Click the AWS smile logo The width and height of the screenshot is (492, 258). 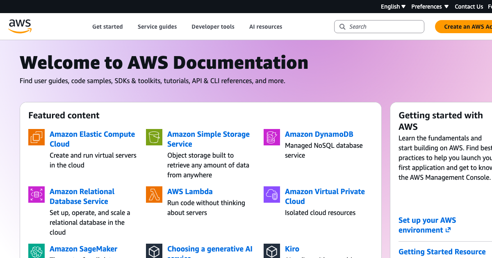coord(20,26)
